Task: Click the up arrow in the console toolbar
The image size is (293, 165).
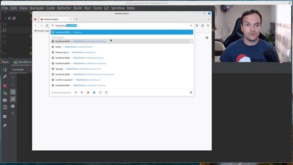Action: (x=13, y=77)
